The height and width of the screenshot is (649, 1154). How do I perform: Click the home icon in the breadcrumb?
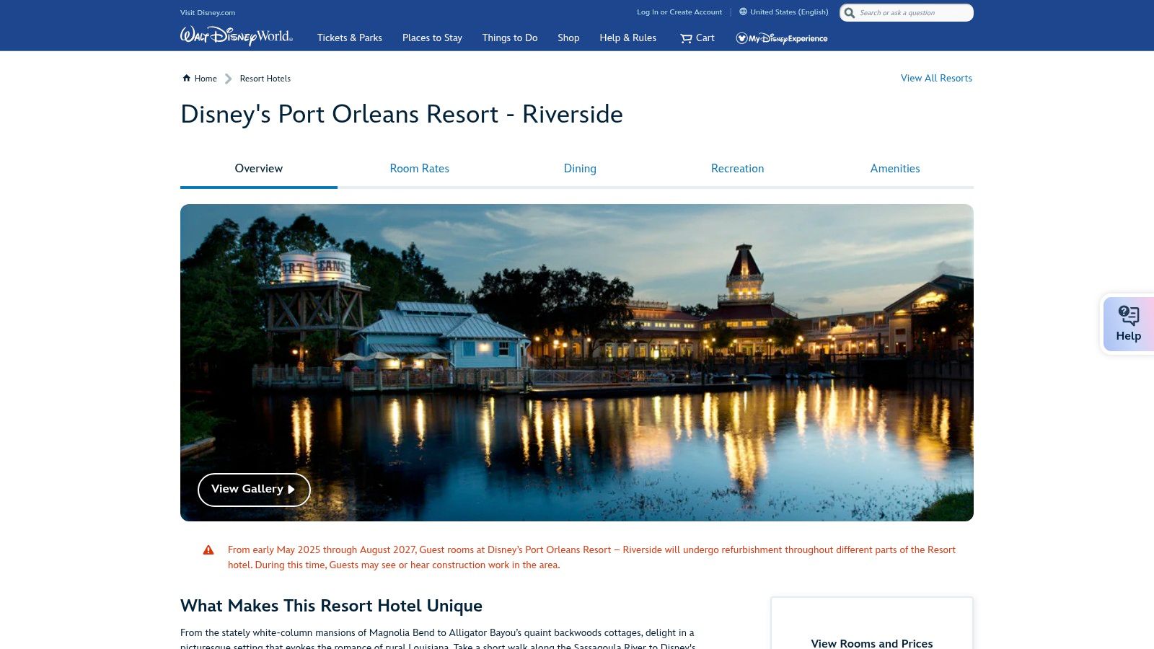click(186, 78)
